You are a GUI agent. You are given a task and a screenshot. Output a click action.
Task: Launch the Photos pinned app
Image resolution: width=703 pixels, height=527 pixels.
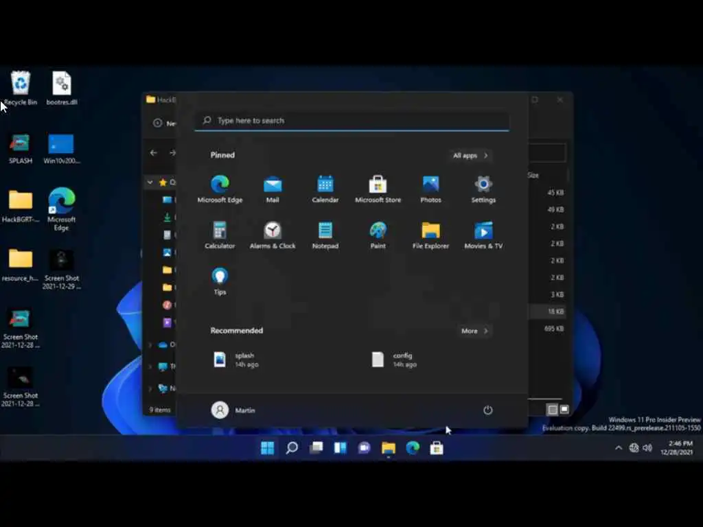[x=431, y=189]
